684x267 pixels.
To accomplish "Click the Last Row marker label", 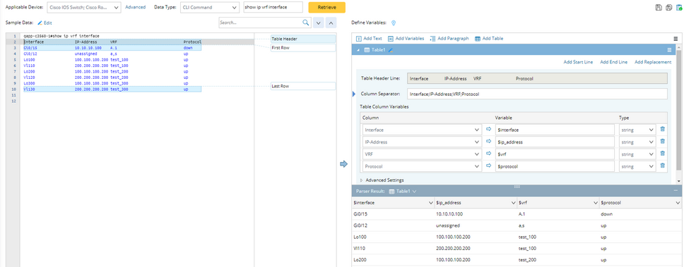I will (303, 86).
